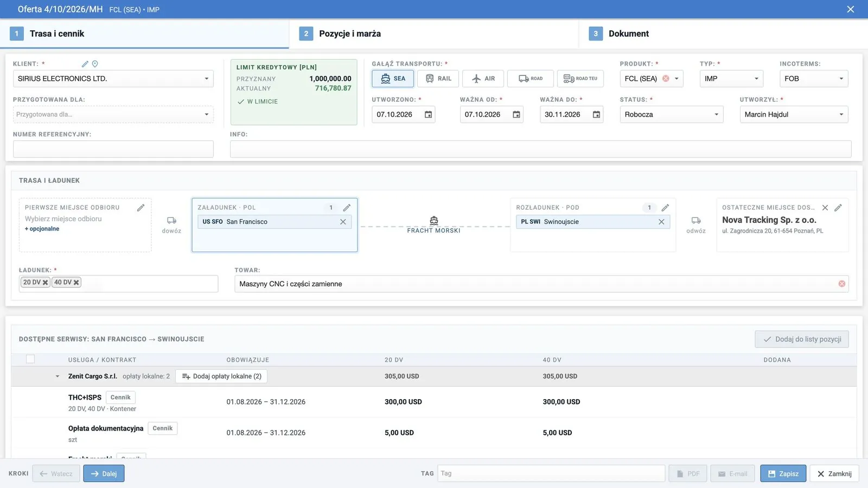Clear the FCL (SEA) product selection
Viewport: 868px width, 488px height.
pos(666,79)
